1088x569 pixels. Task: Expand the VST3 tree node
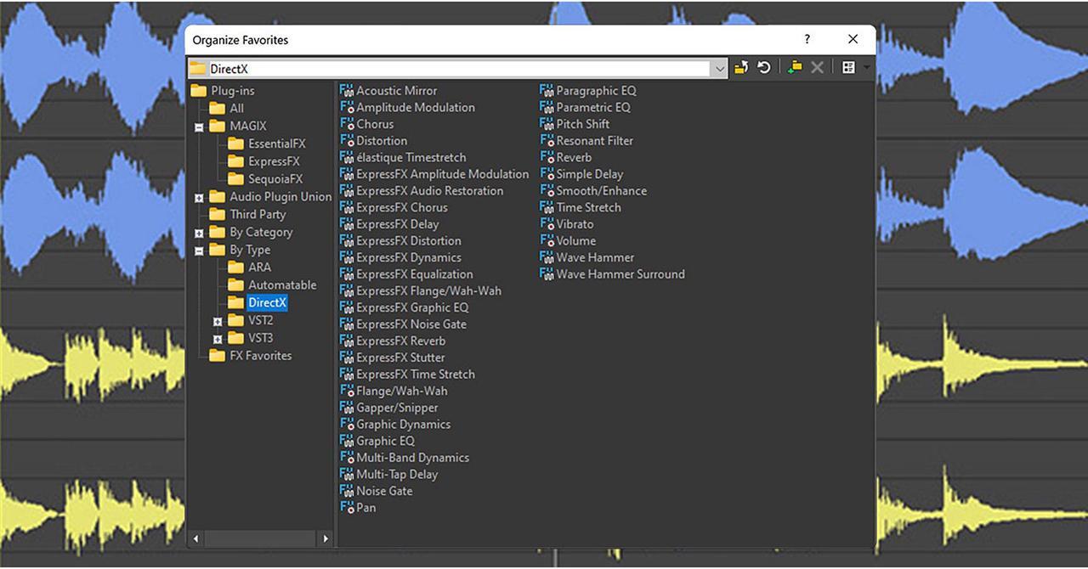coord(218,339)
